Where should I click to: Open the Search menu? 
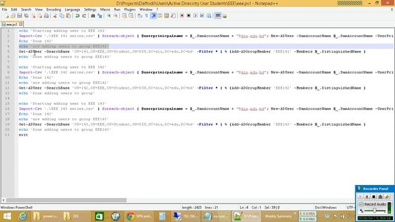pos(26,10)
